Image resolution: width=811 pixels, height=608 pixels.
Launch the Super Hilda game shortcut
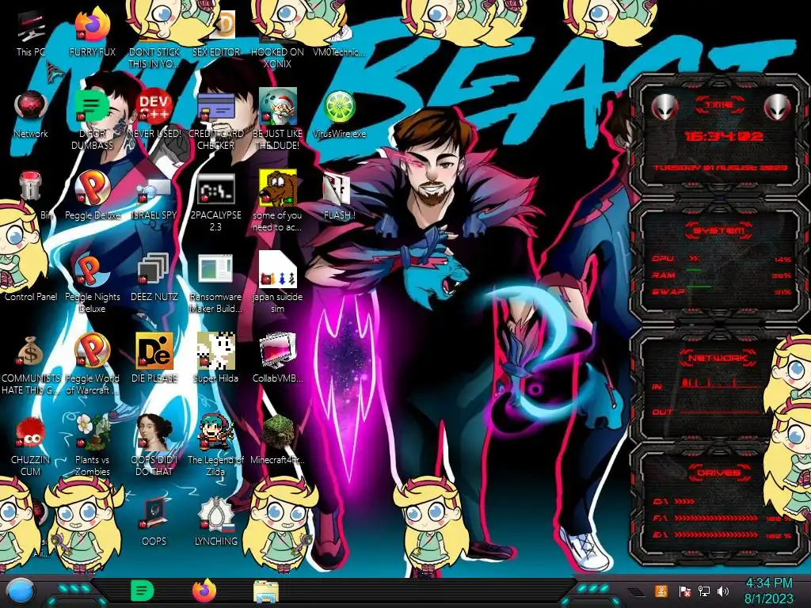pos(215,359)
